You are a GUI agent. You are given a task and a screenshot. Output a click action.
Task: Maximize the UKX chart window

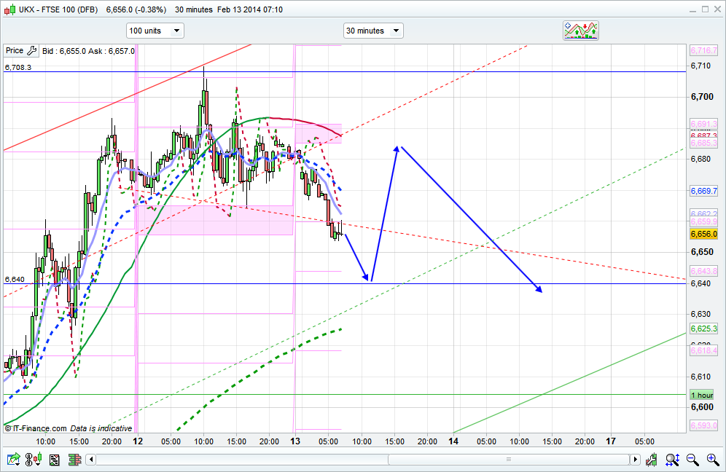[x=705, y=9]
